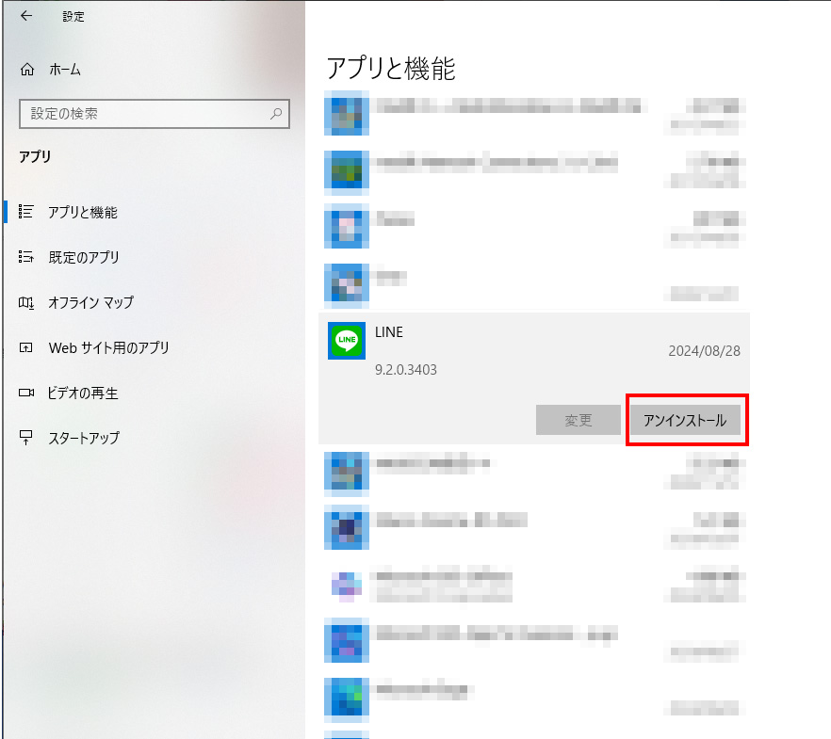Select the ビデオの再生 video icon
Image resolution: width=831 pixels, height=739 pixels.
26,393
